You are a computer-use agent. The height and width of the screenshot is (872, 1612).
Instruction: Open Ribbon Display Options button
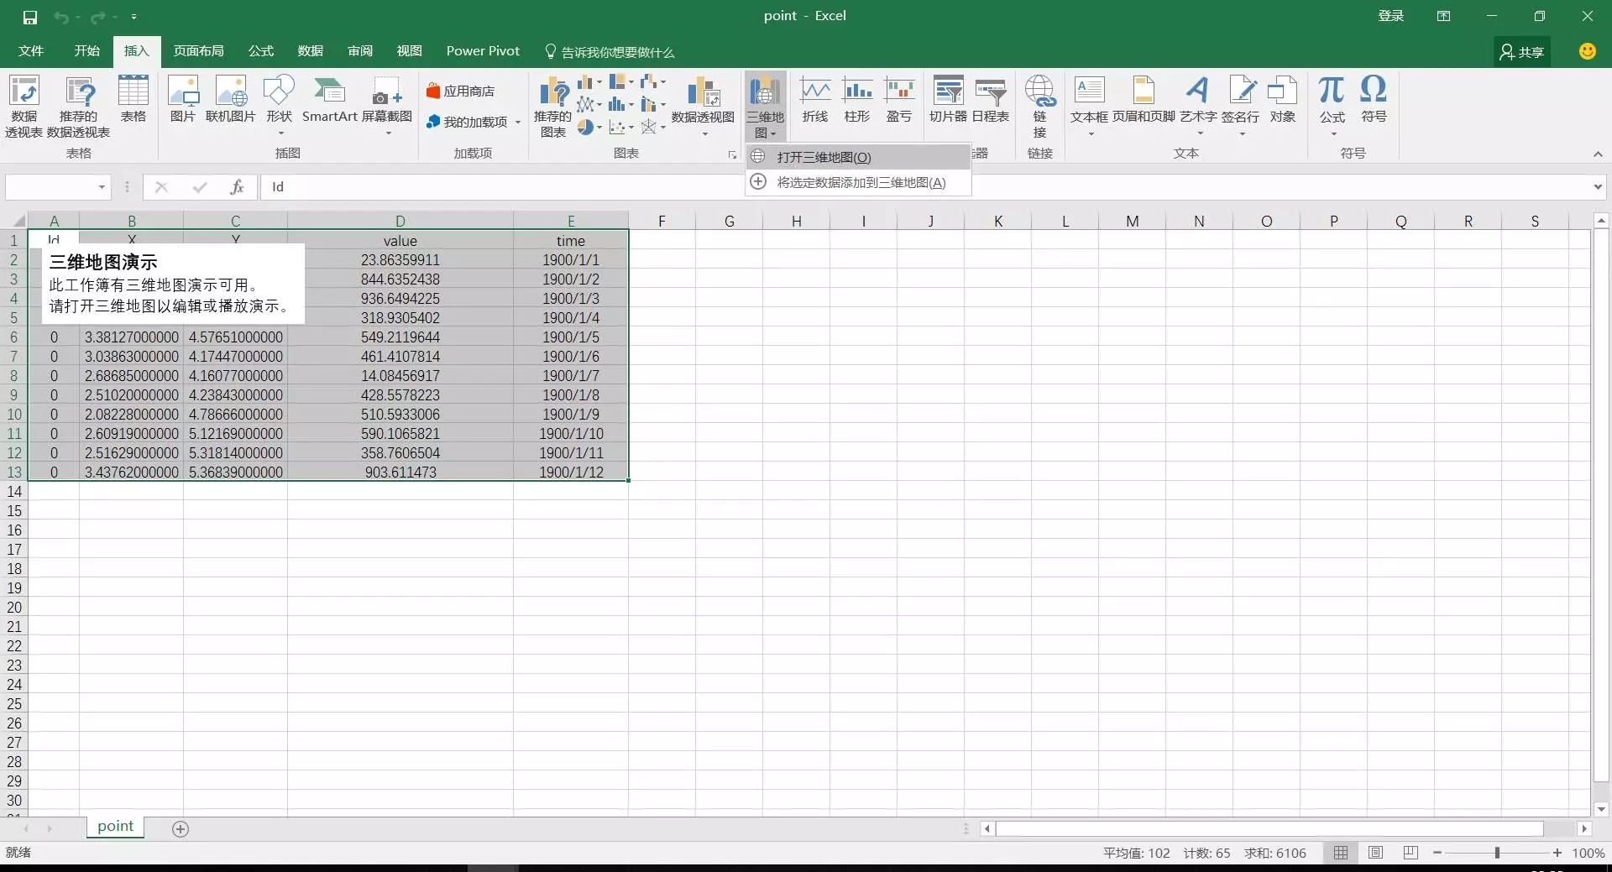[x=1443, y=16]
